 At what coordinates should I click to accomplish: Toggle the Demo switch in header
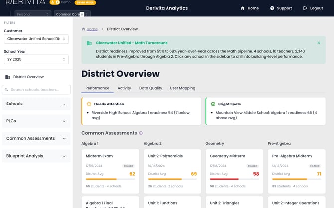[55, 2]
